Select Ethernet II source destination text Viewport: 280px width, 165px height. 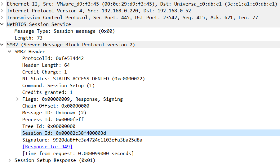point(142,4)
